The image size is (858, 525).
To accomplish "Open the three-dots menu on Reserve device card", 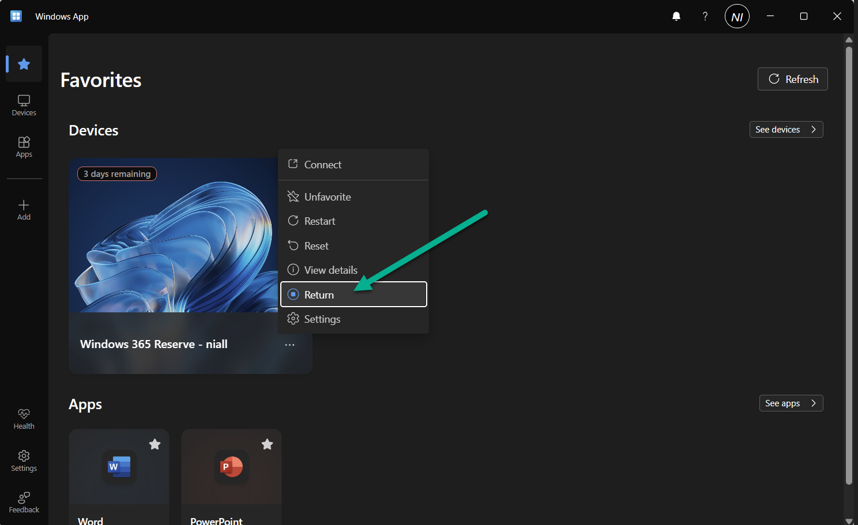I will point(289,345).
